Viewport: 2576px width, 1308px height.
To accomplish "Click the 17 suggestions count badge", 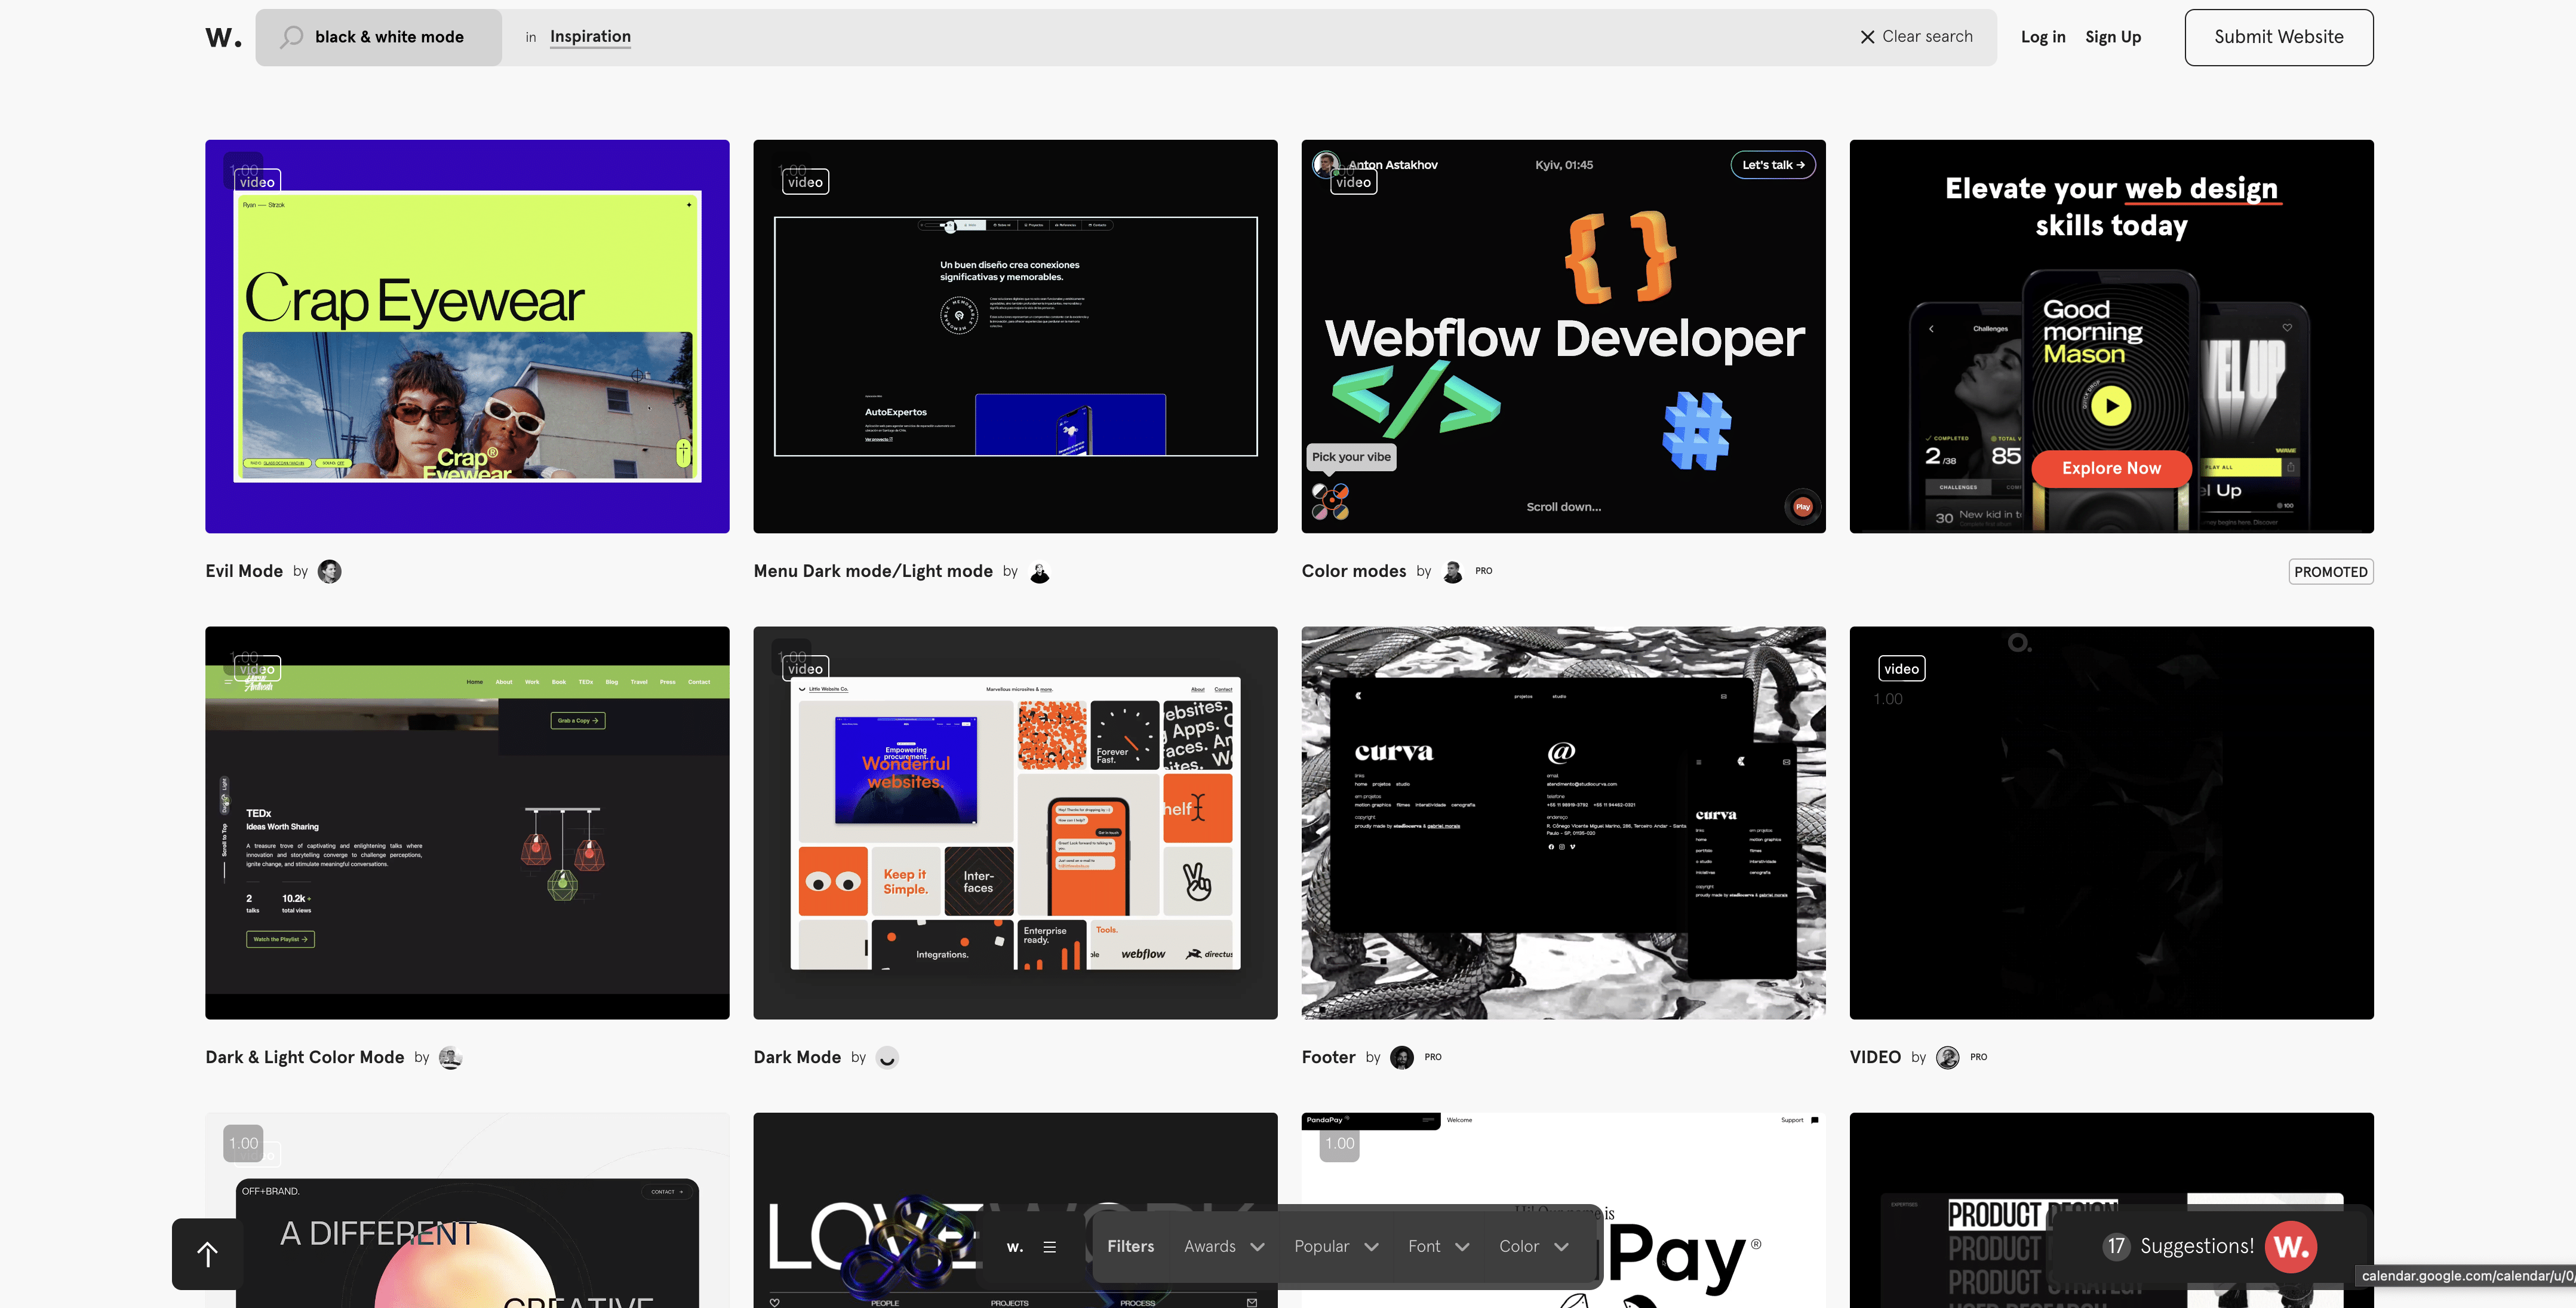I will coord(2115,1246).
